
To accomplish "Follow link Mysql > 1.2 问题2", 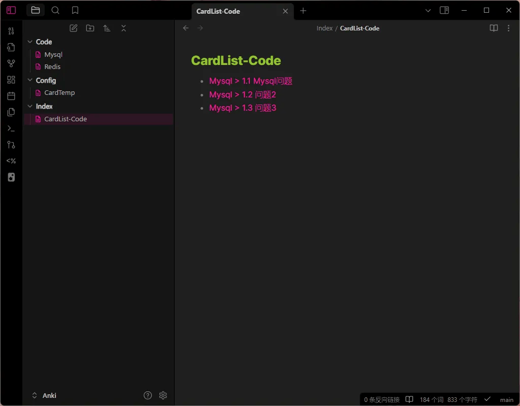I will pyautogui.click(x=242, y=94).
